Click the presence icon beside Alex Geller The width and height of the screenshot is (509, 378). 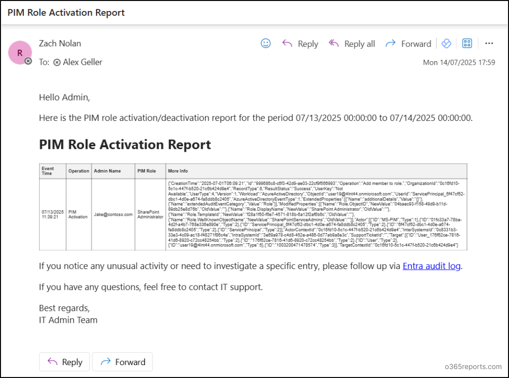(57, 62)
